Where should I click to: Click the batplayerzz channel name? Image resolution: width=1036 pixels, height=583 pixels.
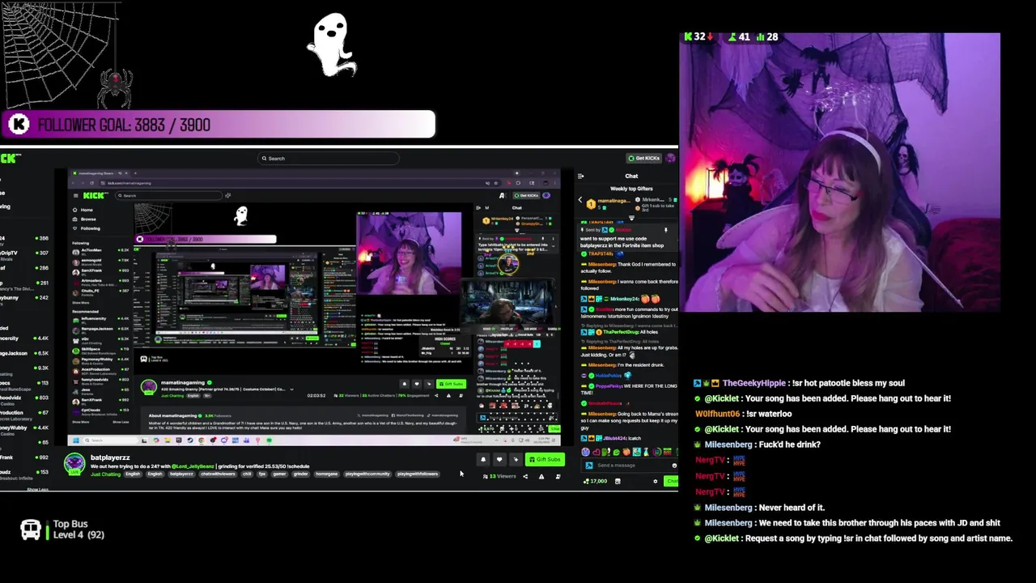point(110,457)
